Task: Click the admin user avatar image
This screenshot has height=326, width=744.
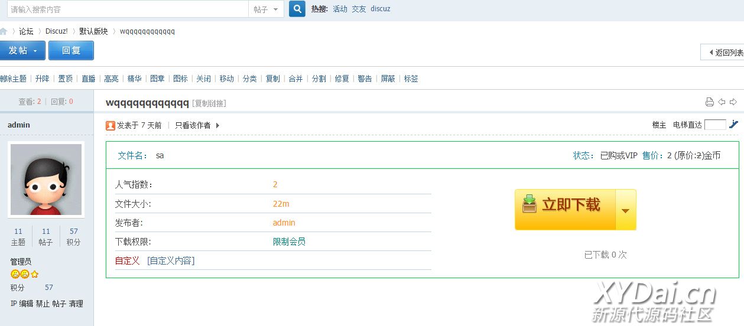Action: (x=46, y=179)
